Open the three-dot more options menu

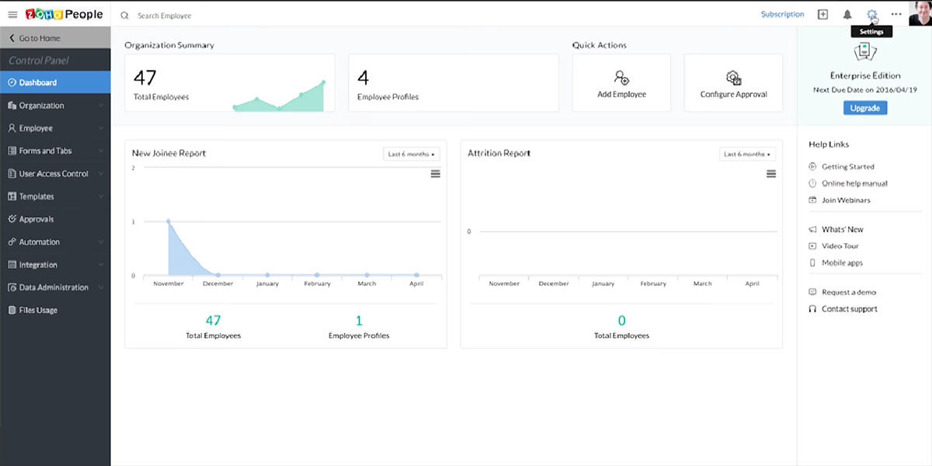[x=896, y=15]
